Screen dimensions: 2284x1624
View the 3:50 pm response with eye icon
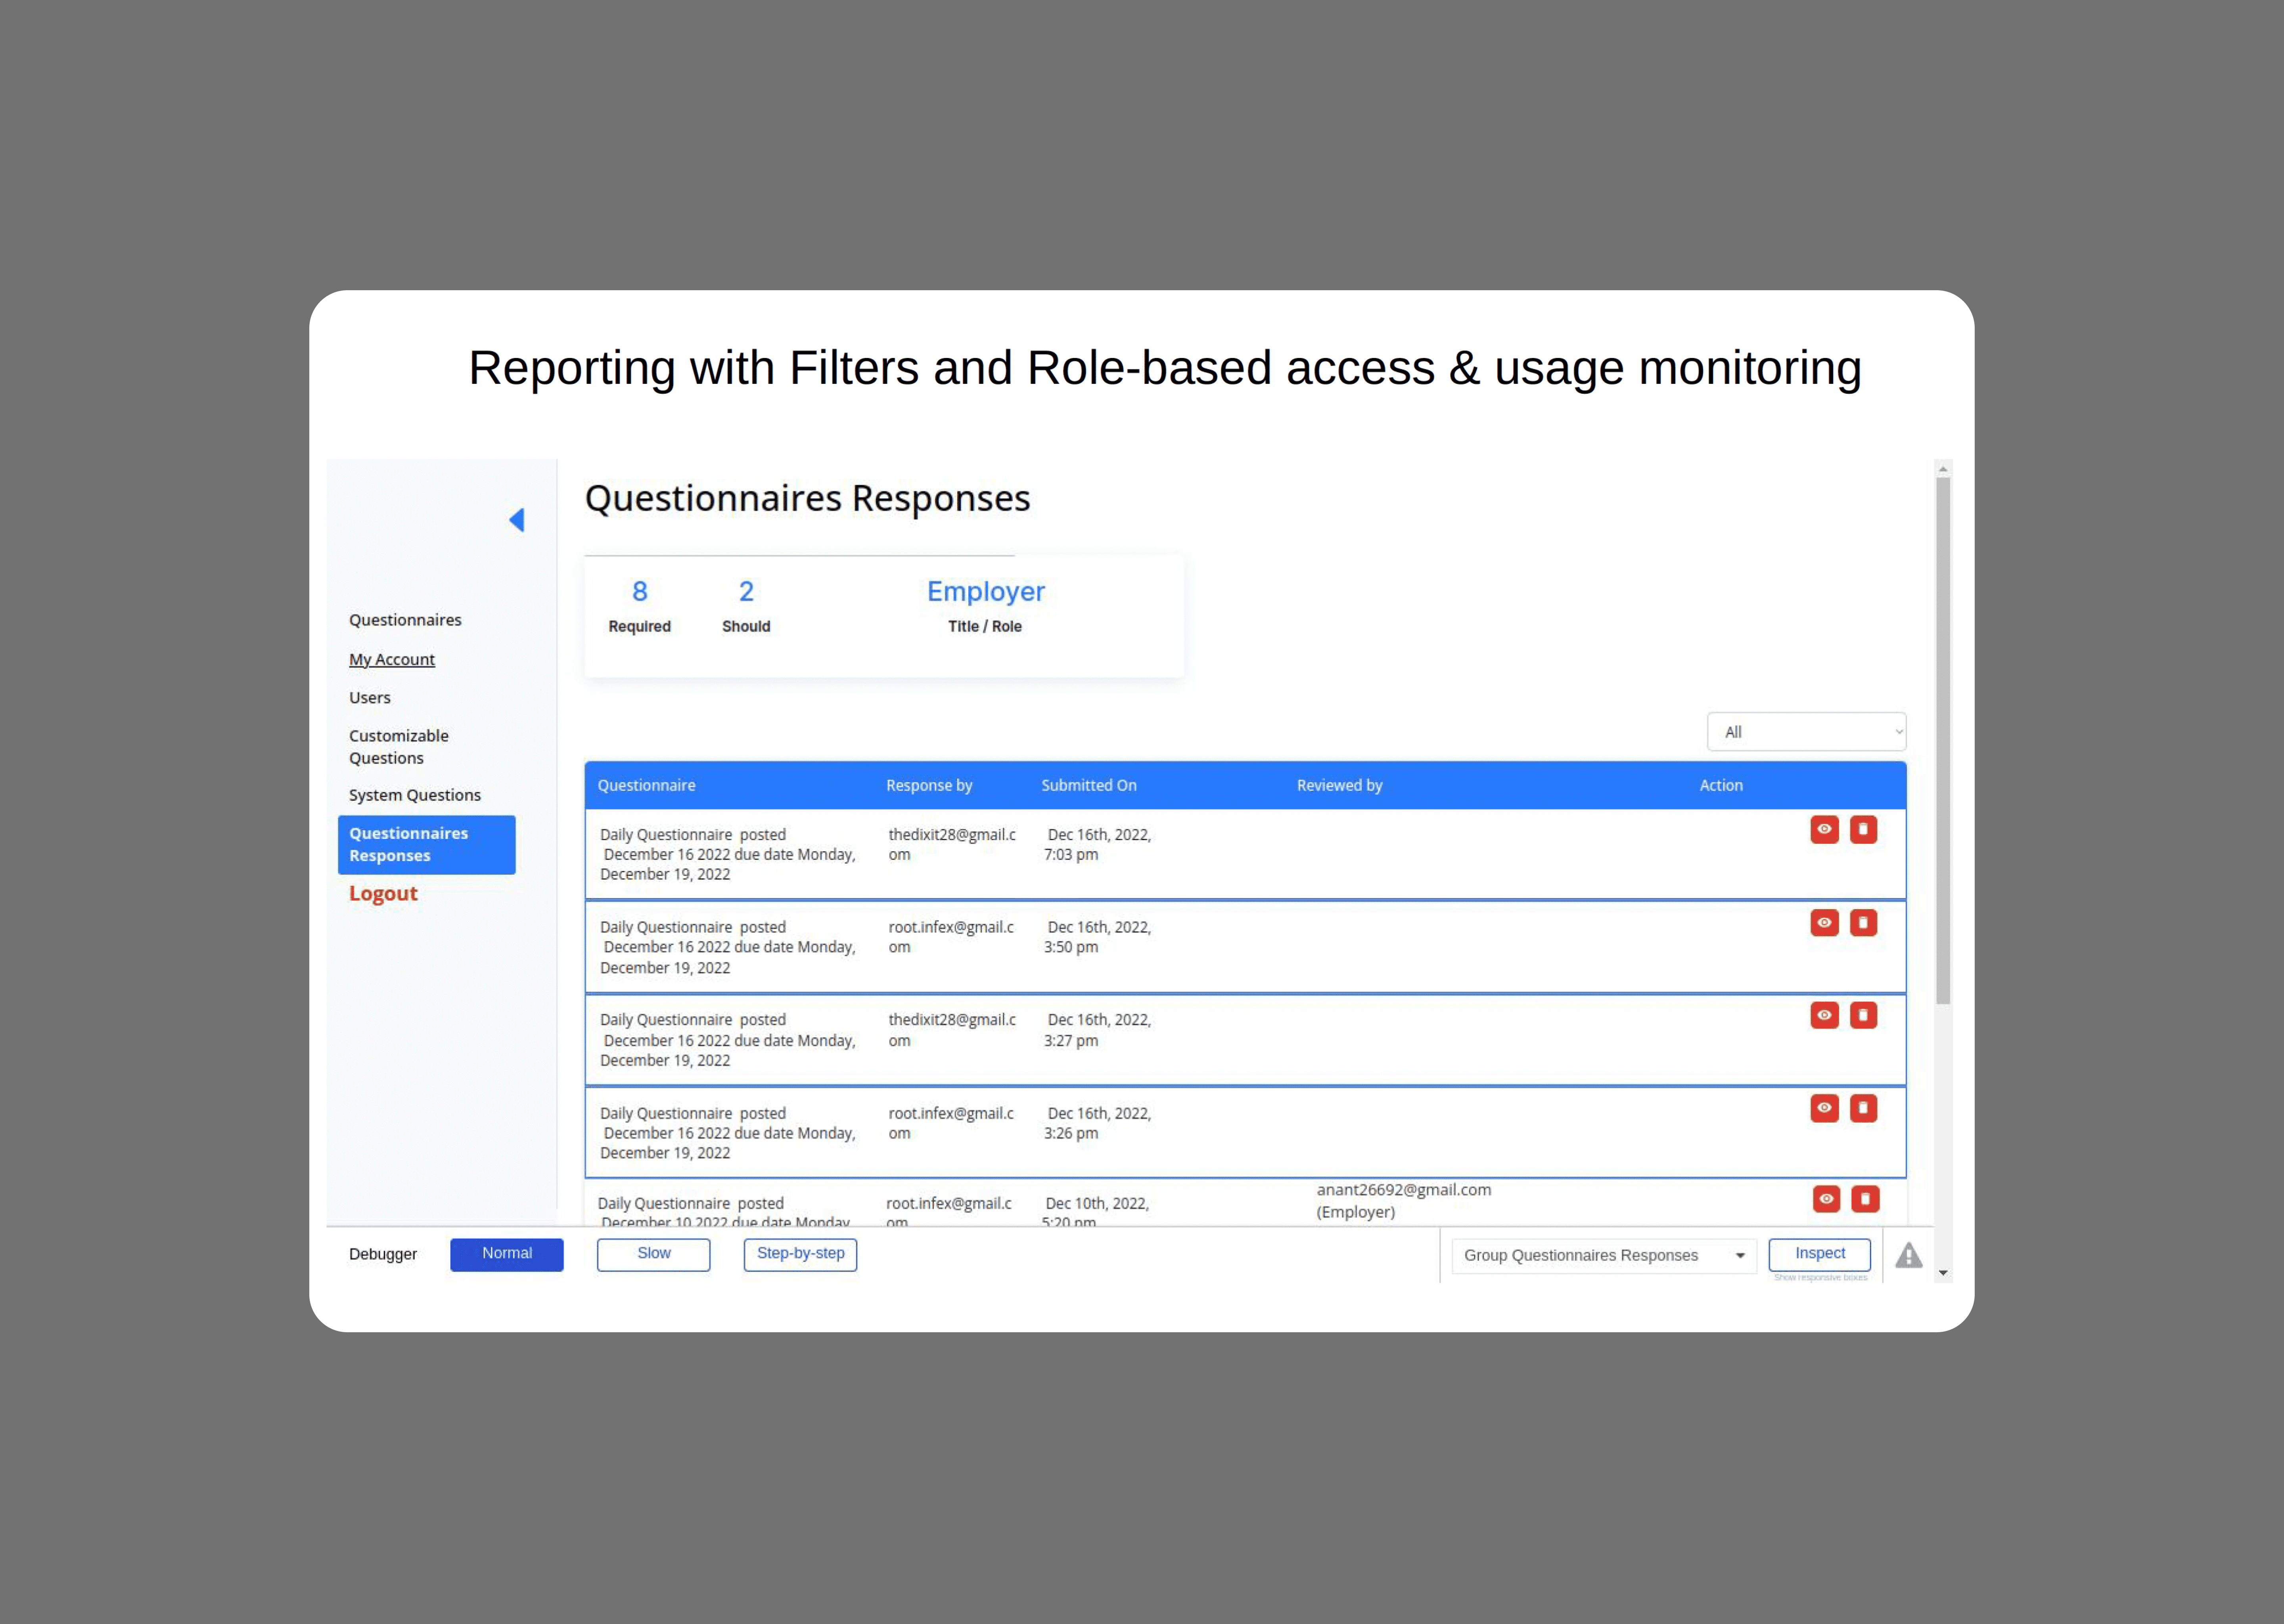(1824, 923)
